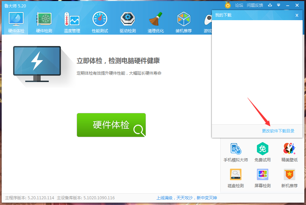
Task: Open the 论坛 forum
Action: pos(239,5)
